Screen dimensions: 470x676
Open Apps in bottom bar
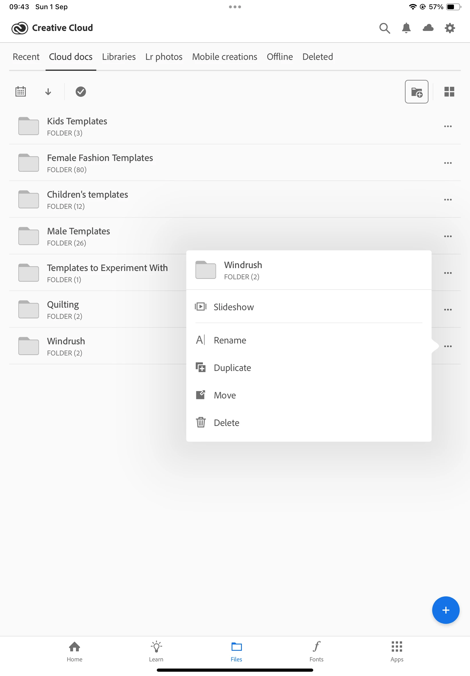397,651
